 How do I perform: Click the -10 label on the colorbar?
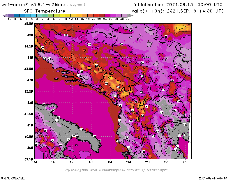click(8, 19)
